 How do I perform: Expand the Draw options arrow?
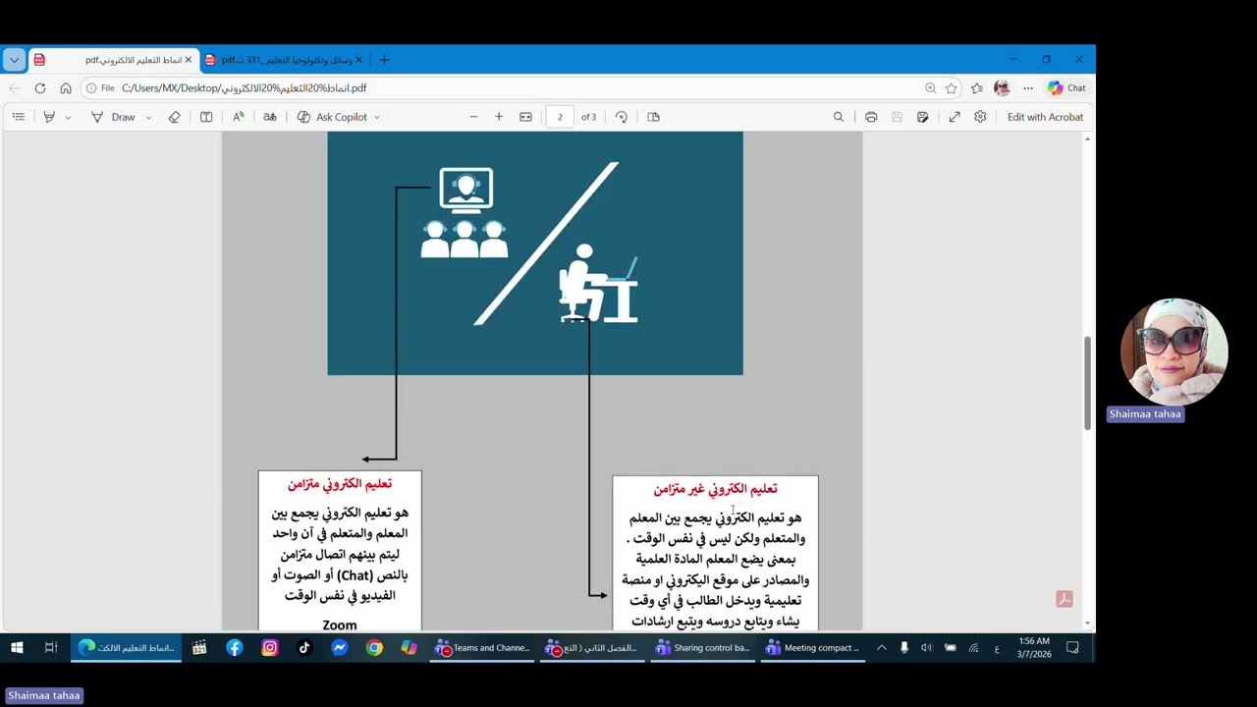coord(148,118)
